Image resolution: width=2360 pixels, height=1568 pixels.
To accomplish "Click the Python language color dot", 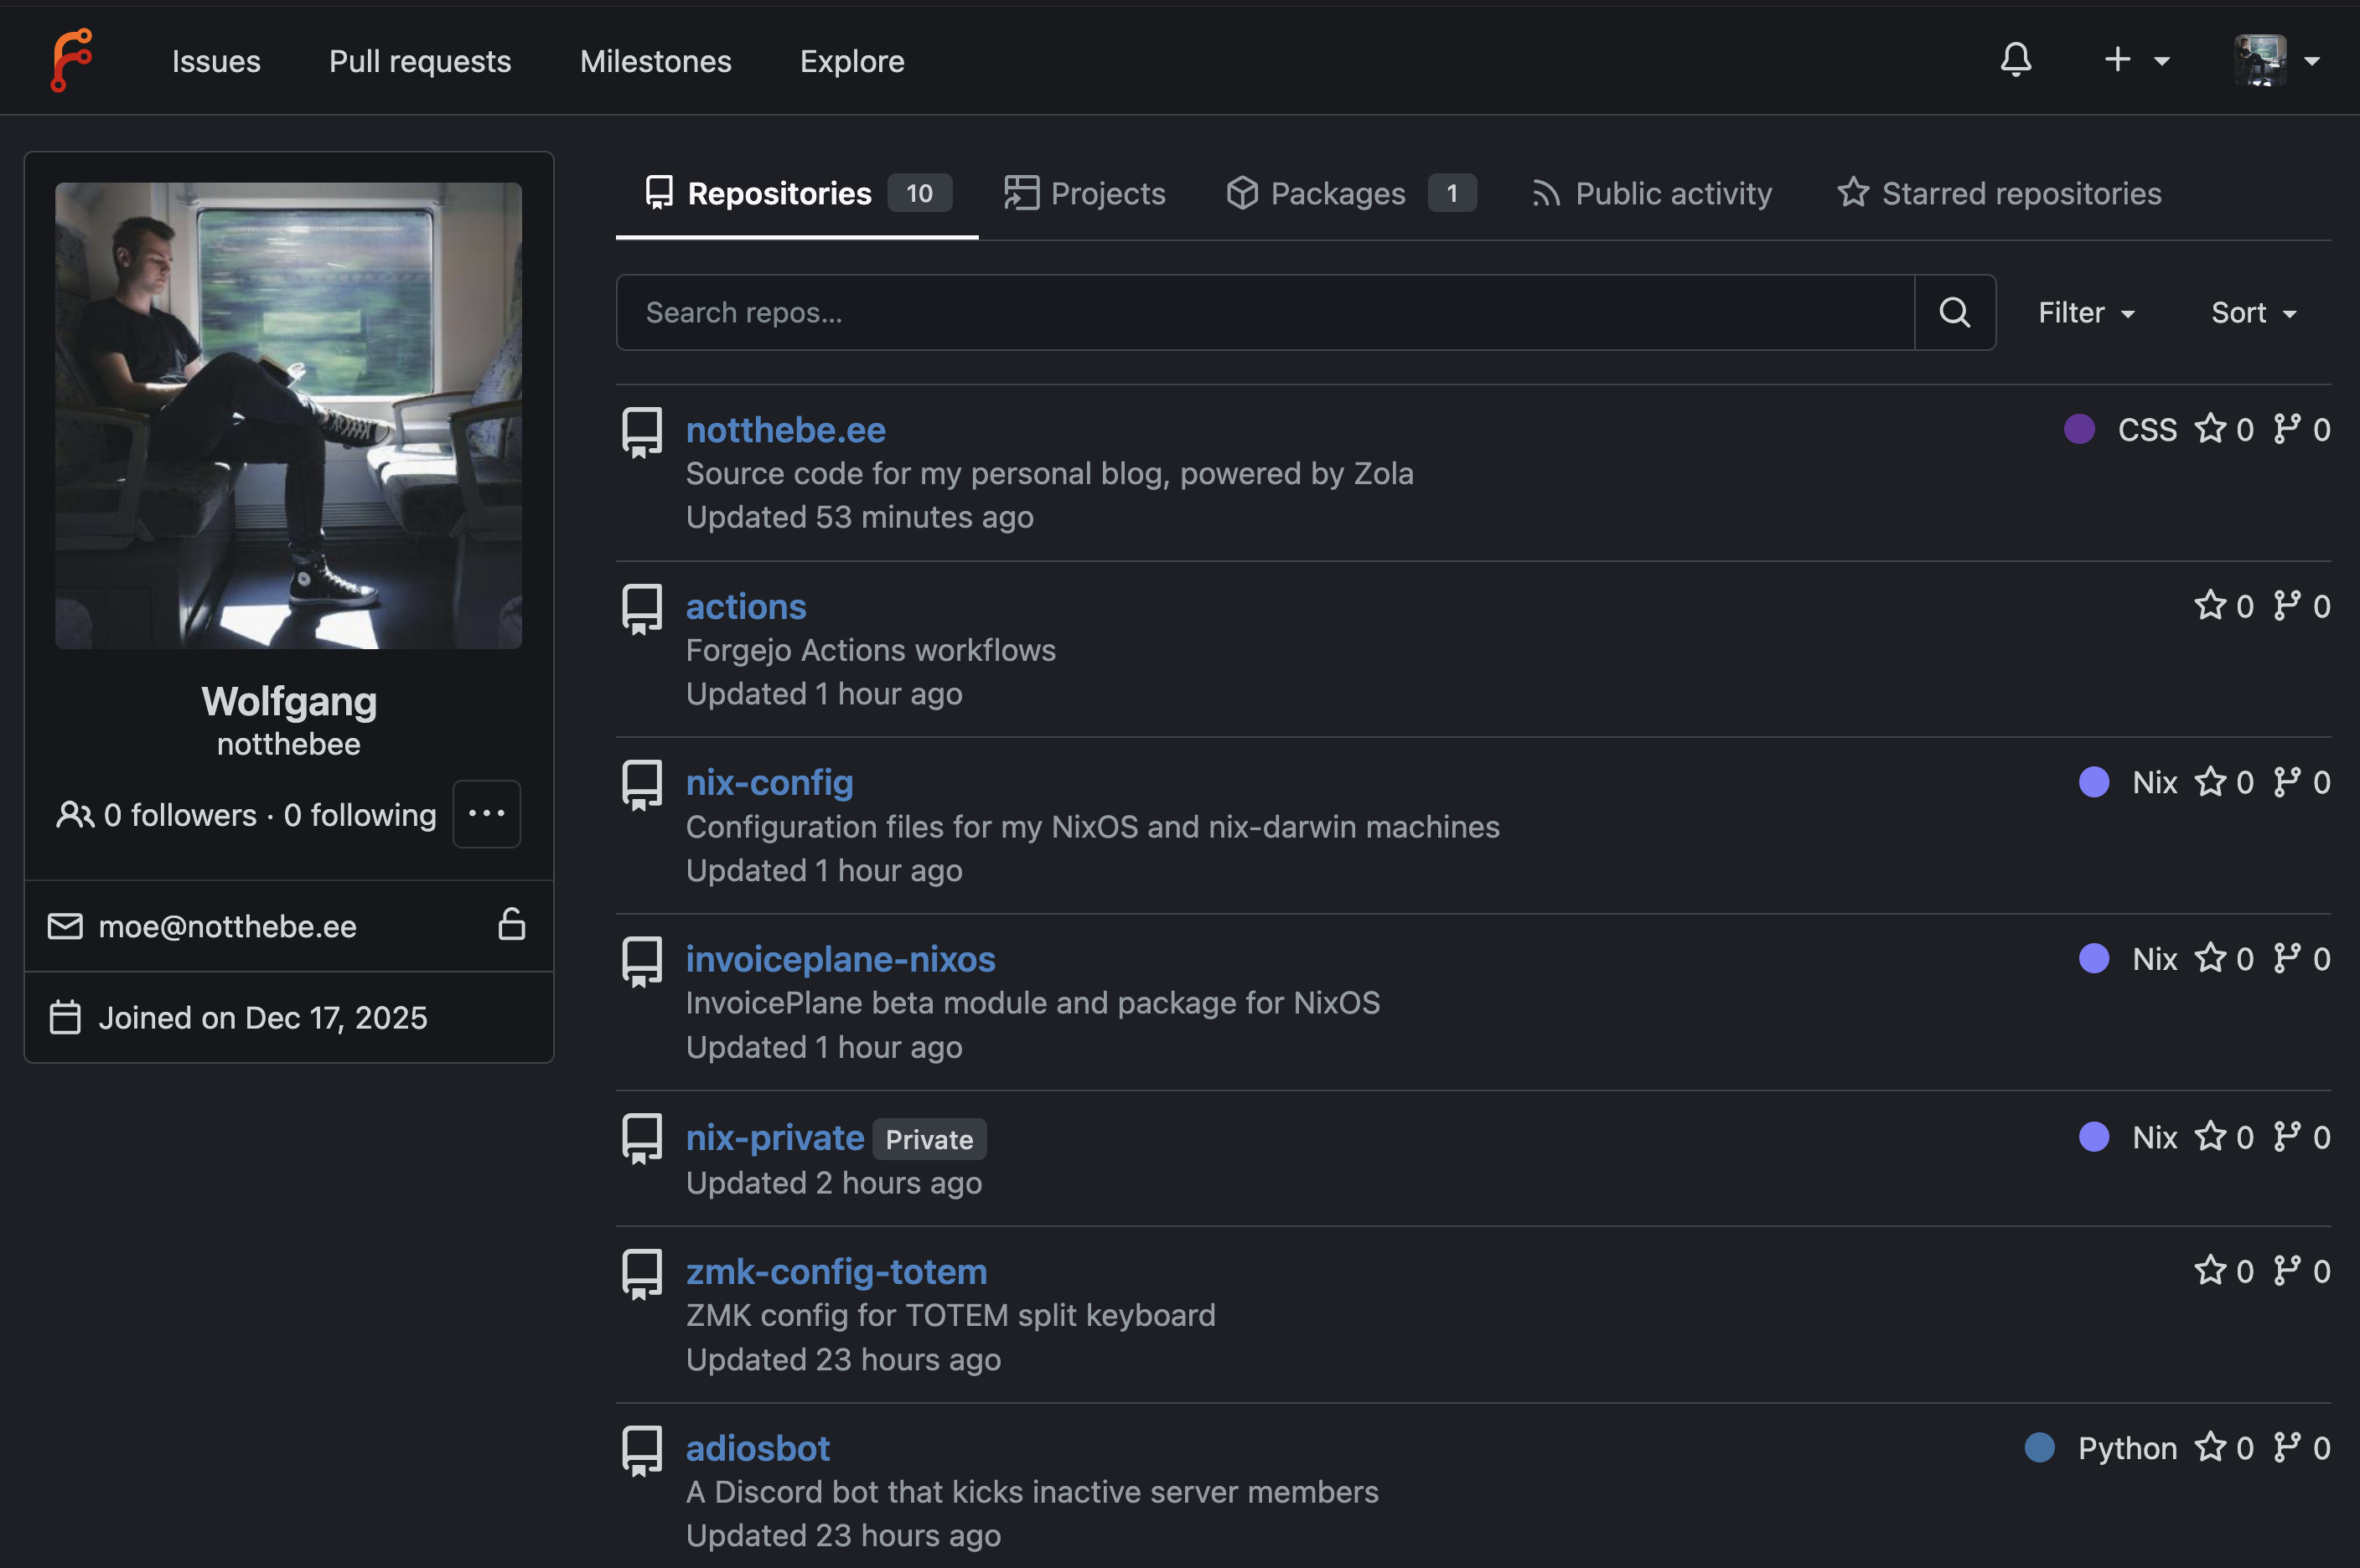I will coord(2041,1448).
